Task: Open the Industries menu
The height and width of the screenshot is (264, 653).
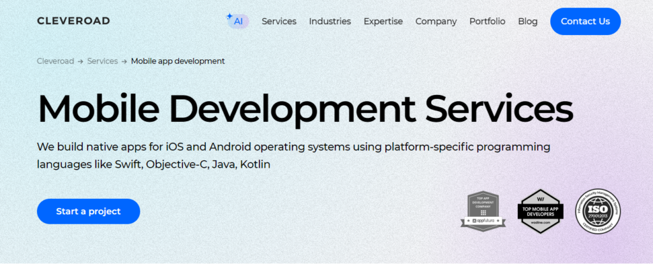Action: [330, 21]
